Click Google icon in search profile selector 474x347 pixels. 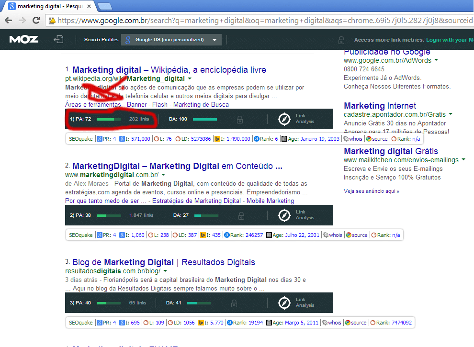tap(128, 40)
